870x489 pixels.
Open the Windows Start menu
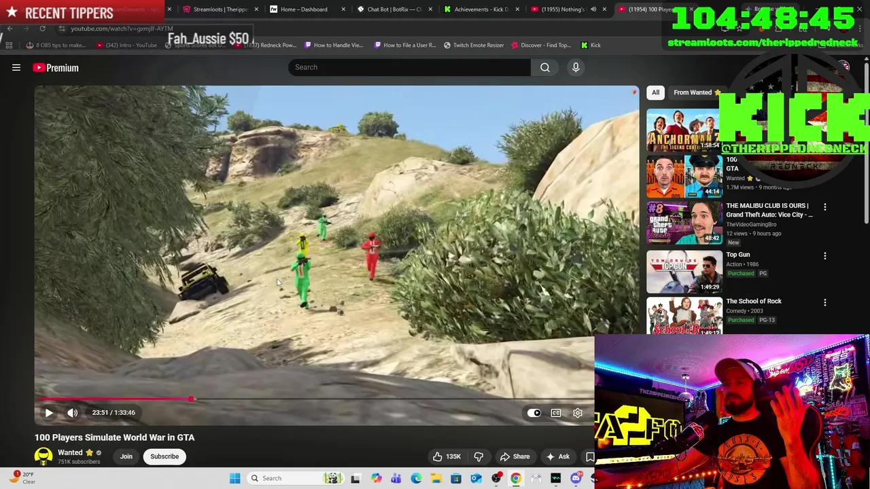[234, 478]
